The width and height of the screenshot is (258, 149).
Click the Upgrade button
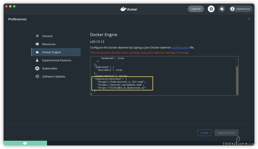[196, 9]
